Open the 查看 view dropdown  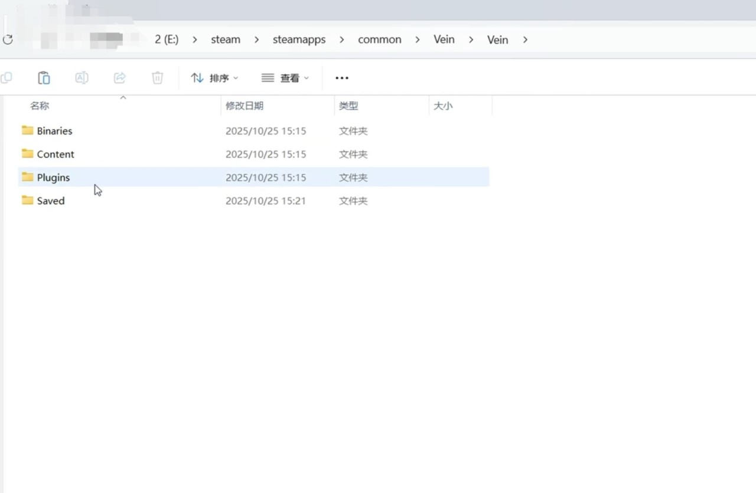point(285,78)
